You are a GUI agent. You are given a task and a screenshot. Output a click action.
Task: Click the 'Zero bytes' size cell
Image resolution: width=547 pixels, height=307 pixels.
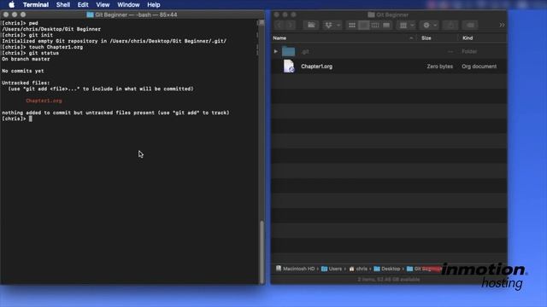(x=439, y=67)
